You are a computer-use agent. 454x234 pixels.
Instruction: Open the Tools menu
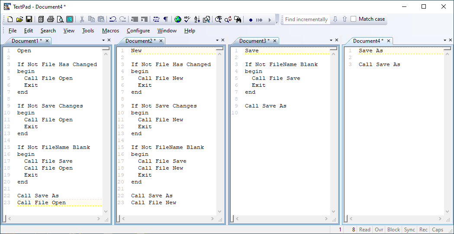pyautogui.click(x=88, y=31)
